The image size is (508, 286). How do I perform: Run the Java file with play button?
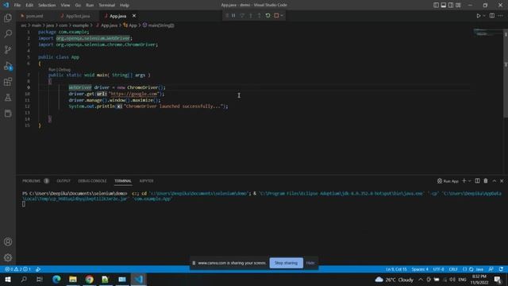click(478, 16)
